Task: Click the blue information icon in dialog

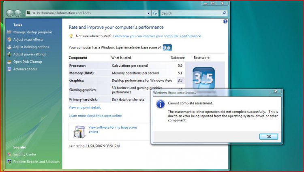Action: click(x=161, y=104)
